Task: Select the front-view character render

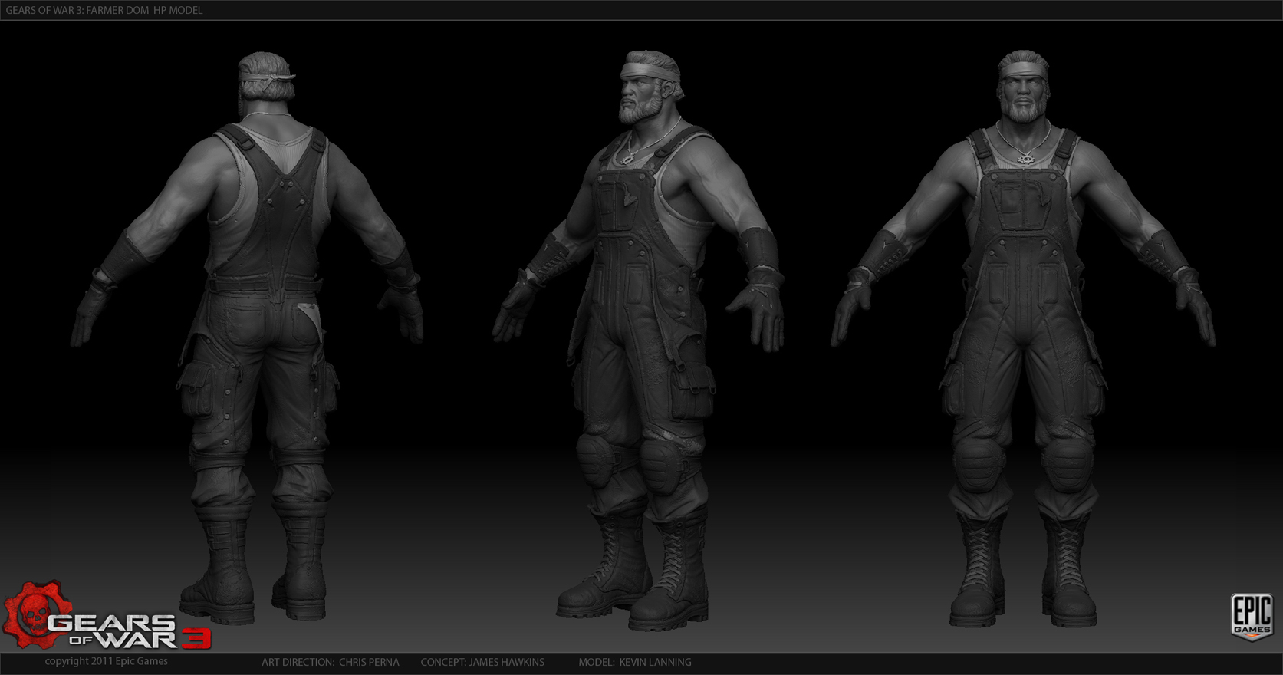Action: pos(1024,338)
